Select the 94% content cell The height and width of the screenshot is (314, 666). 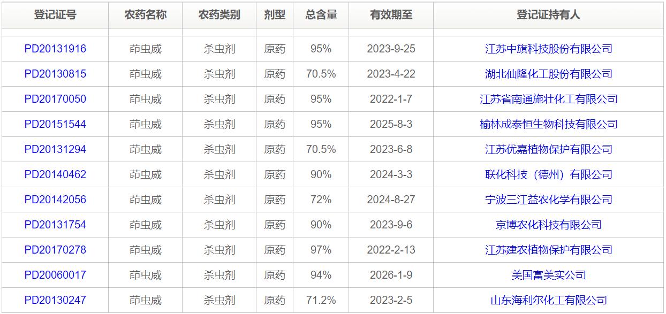click(321, 275)
